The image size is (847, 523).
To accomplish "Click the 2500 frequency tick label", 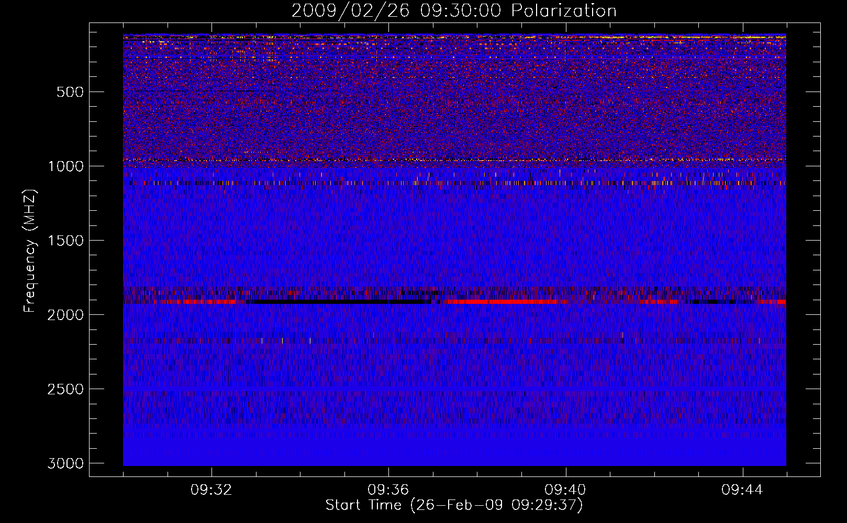I will pyautogui.click(x=65, y=389).
